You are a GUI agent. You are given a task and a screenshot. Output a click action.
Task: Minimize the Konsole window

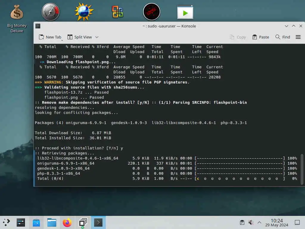click(x=286, y=26)
